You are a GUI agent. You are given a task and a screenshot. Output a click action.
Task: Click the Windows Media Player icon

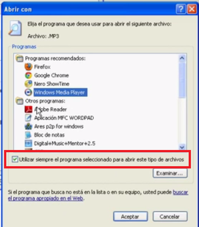(x=28, y=92)
